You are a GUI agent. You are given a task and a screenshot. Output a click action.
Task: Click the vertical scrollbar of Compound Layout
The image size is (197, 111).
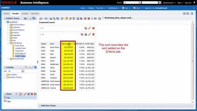(x=193, y=61)
